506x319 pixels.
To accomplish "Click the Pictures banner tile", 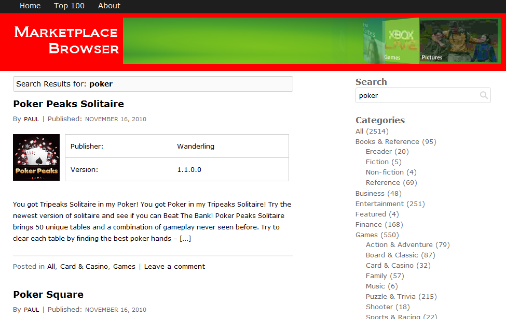I will tap(458, 41).
